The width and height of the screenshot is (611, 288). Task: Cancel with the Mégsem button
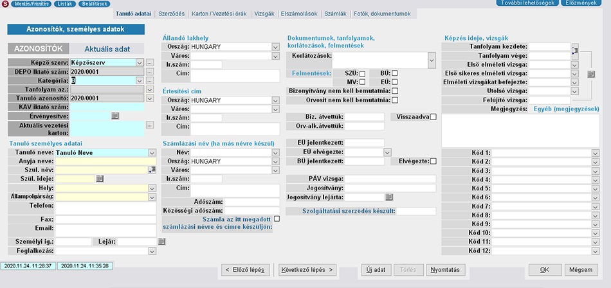(581, 270)
